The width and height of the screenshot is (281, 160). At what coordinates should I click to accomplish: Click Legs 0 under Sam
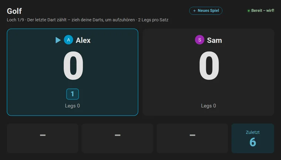pos(209,106)
